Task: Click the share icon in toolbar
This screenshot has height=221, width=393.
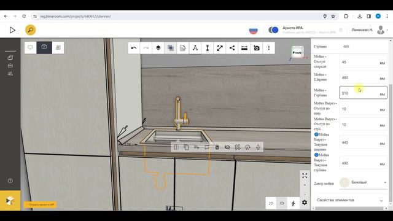Action: pyautogui.click(x=232, y=48)
